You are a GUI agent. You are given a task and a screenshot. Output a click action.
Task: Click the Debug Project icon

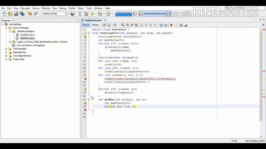[x=100, y=14]
